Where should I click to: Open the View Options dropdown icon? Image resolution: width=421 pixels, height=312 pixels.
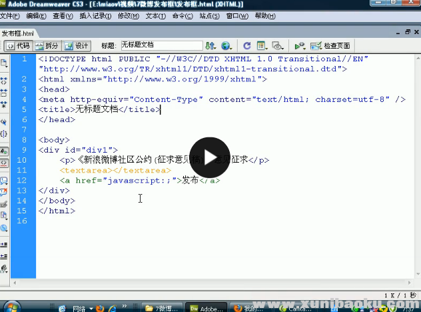262,46
